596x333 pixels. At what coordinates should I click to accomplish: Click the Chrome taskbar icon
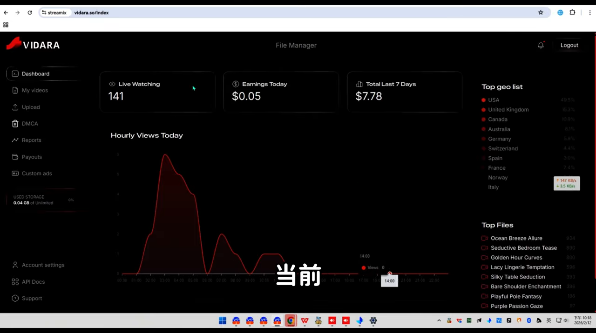[291, 320]
